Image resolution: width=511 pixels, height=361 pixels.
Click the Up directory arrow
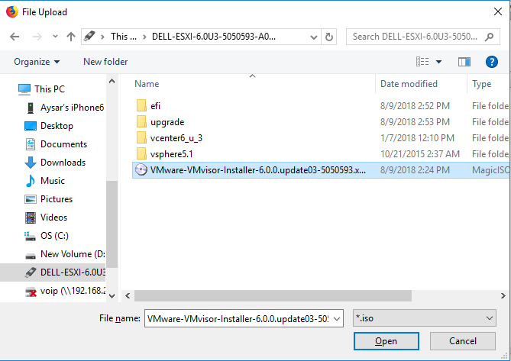pyautogui.click(x=71, y=37)
